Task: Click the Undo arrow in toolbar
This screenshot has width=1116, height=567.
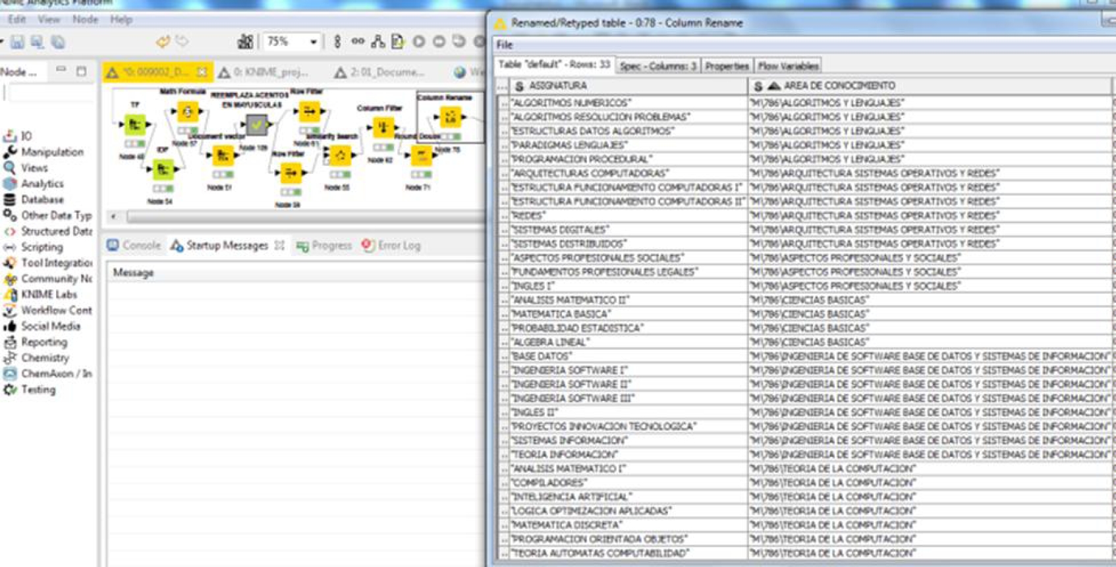Action: pyautogui.click(x=163, y=42)
